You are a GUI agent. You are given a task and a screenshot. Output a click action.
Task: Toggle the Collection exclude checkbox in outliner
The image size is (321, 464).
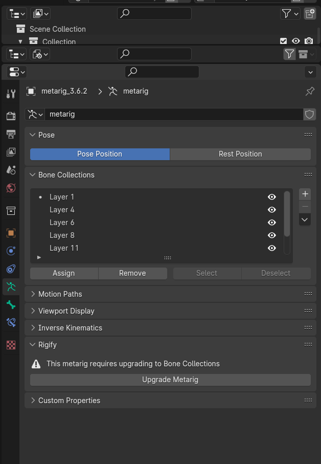284,41
